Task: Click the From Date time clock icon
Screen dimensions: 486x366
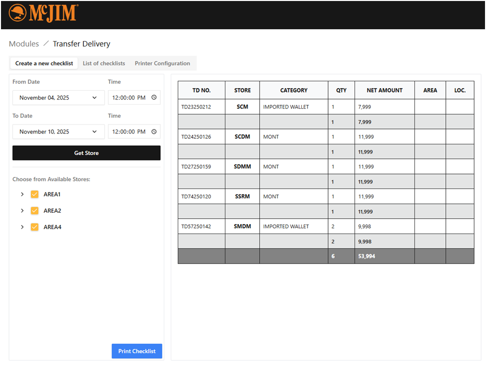Action: (x=154, y=98)
